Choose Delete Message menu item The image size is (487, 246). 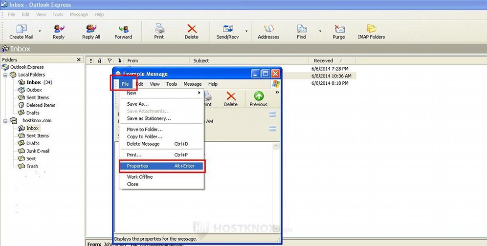(161, 144)
